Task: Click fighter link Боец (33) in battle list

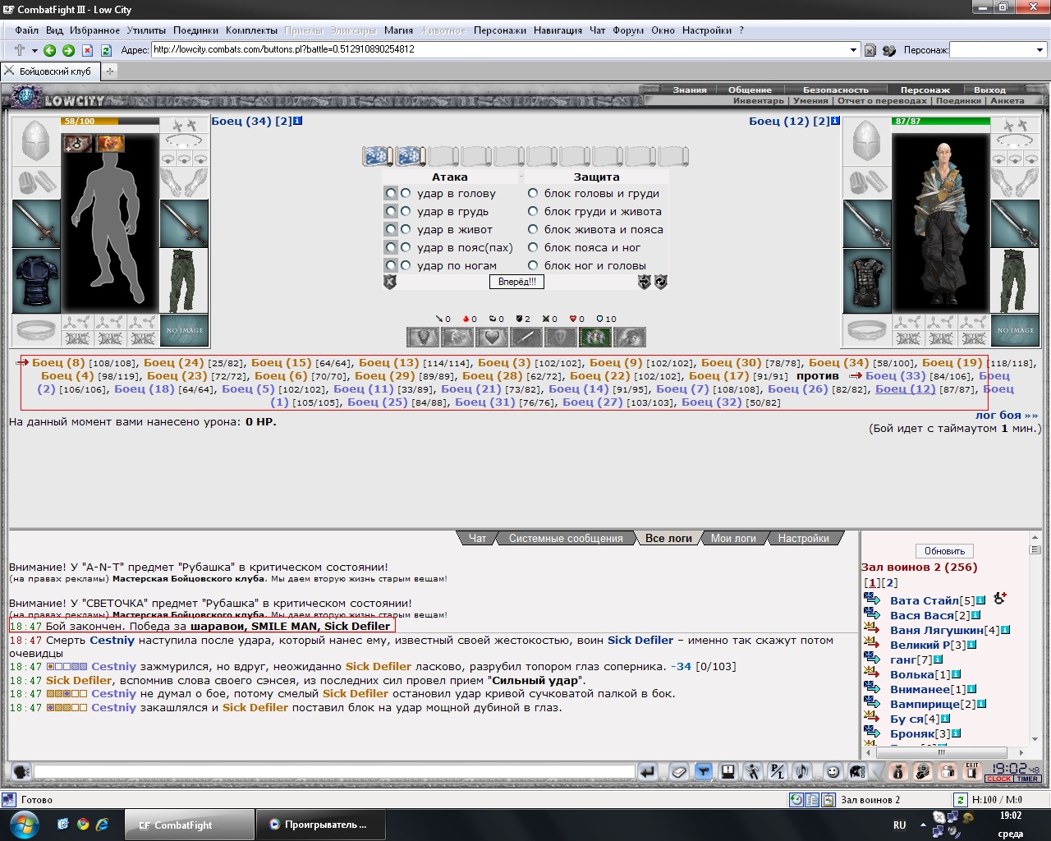Action: tap(895, 376)
